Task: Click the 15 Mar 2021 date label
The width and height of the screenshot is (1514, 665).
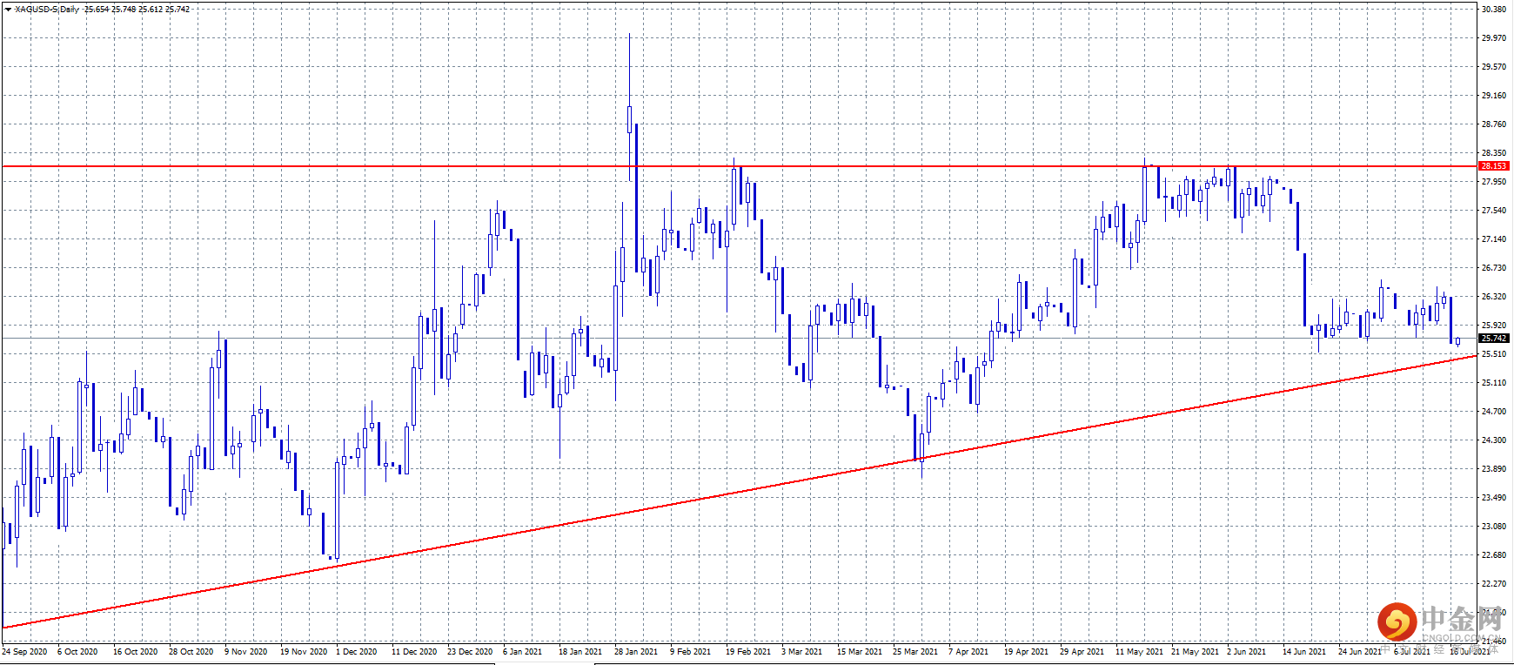Action: [860, 652]
